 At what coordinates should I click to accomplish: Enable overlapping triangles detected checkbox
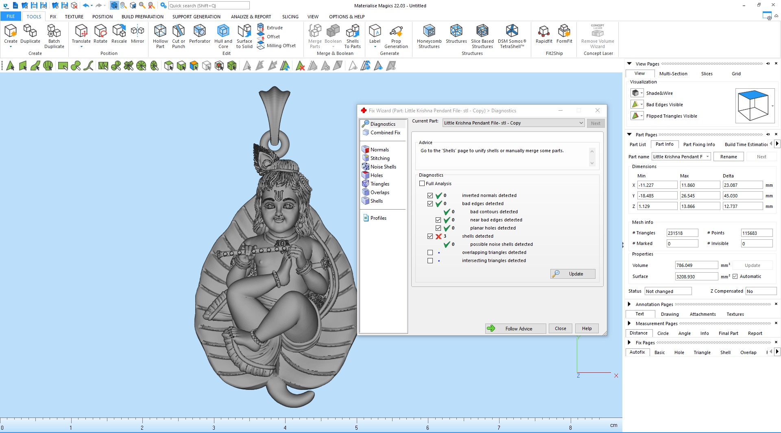pyautogui.click(x=430, y=252)
